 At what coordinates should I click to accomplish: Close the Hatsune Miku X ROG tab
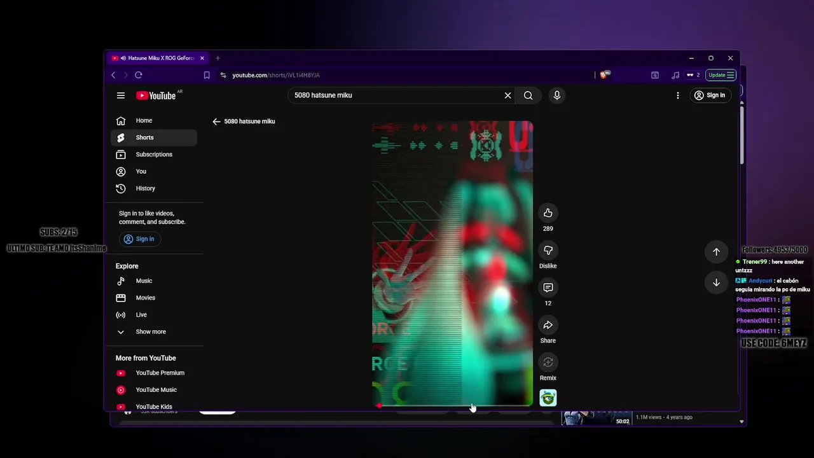[x=202, y=58]
